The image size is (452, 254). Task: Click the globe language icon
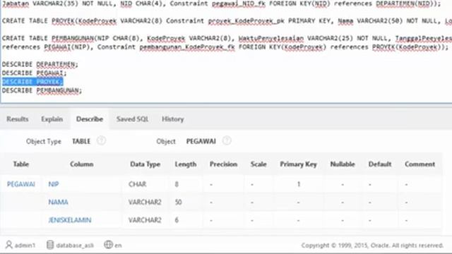click(x=108, y=245)
